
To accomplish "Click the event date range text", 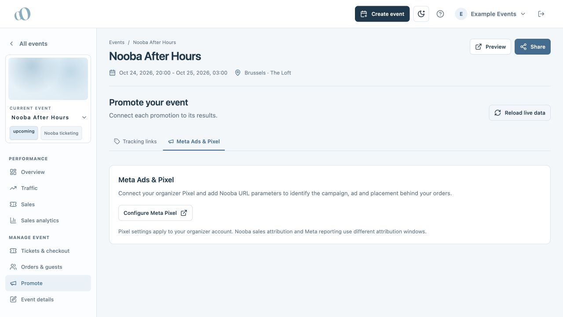I will (173, 73).
